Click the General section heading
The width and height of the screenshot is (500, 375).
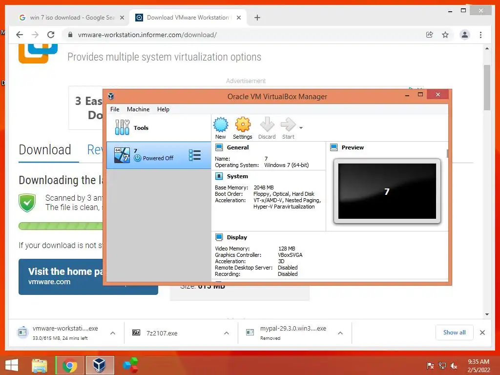238,147
